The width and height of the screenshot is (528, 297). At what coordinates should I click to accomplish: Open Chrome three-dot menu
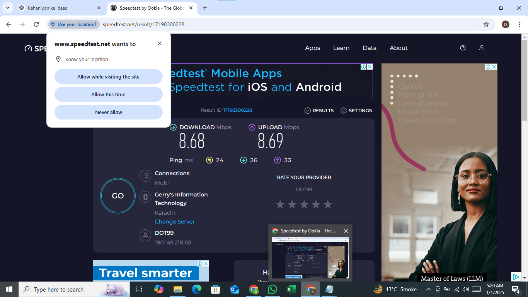coord(519,24)
